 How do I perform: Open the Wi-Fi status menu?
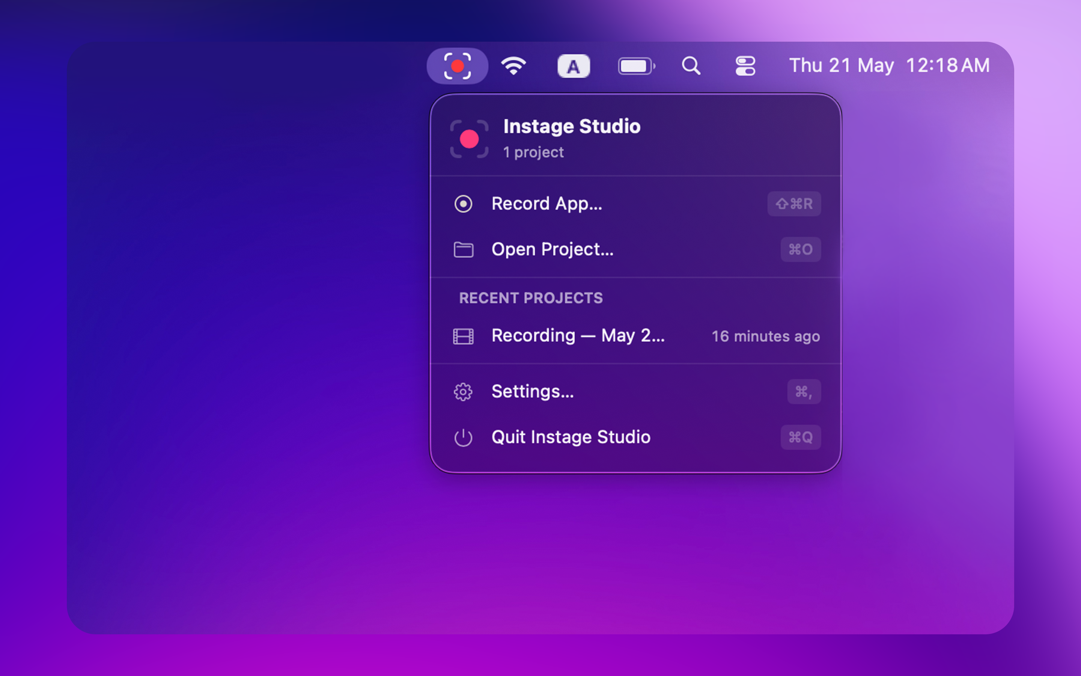point(513,66)
